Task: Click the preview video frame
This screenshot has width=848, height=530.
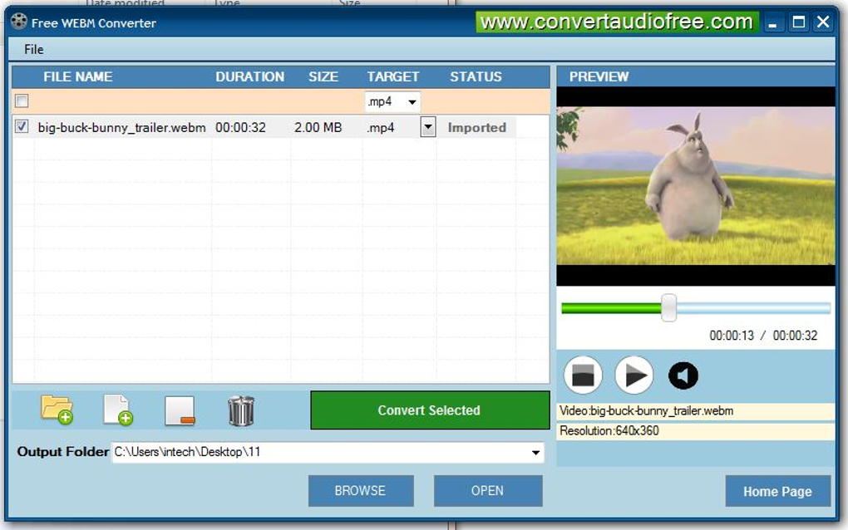Action: coord(696,186)
